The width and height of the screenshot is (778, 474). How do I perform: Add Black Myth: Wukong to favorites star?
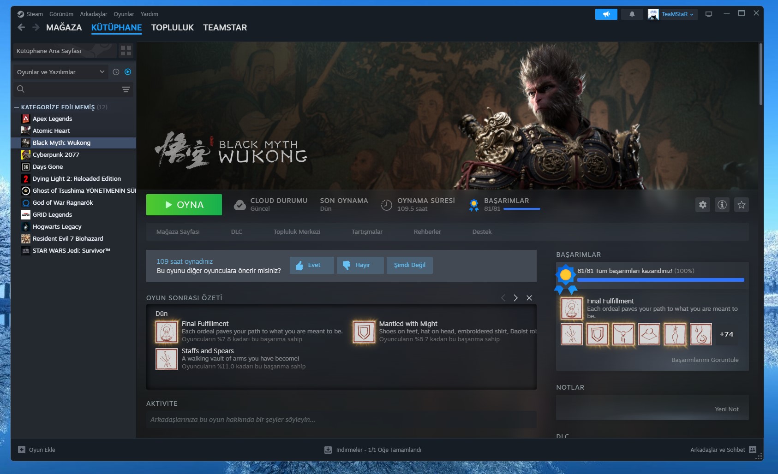pyautogui.click(x=741, y=205)
